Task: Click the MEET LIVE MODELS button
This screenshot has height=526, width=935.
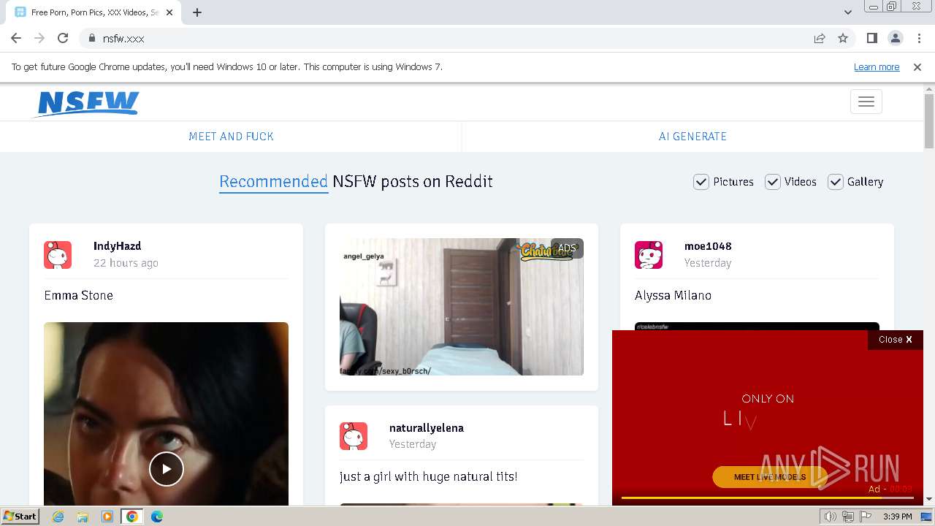Action: click(x=770, y=477)
